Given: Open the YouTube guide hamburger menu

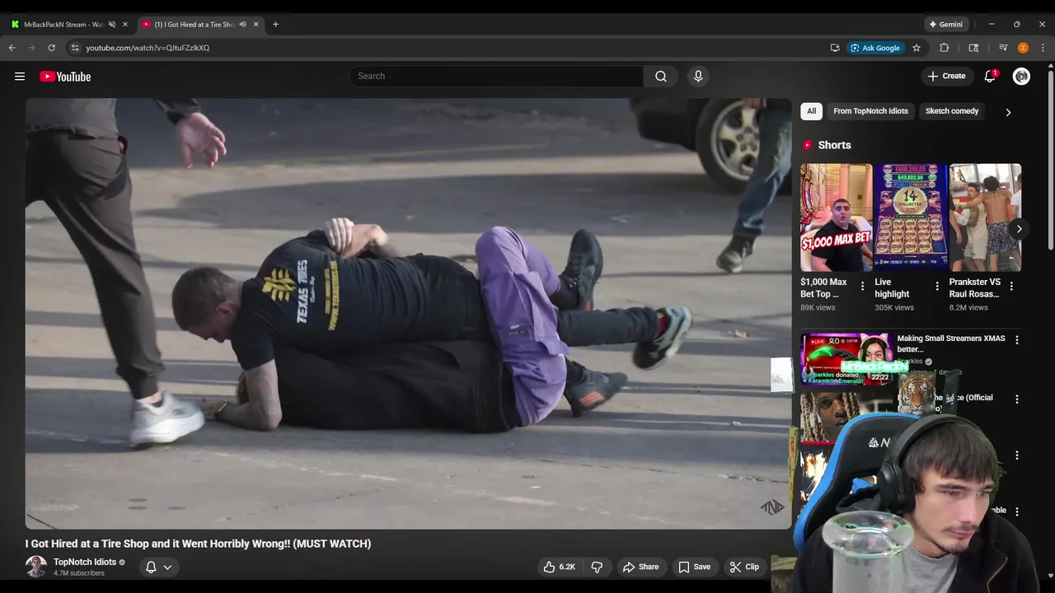Looking at the screenshot, I should 20,77.
